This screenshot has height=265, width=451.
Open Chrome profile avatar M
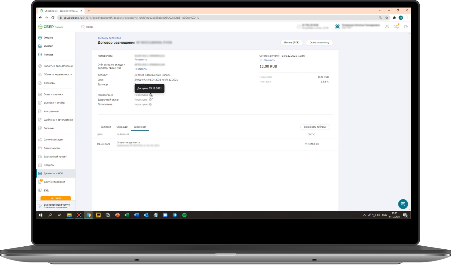(401, 18)
